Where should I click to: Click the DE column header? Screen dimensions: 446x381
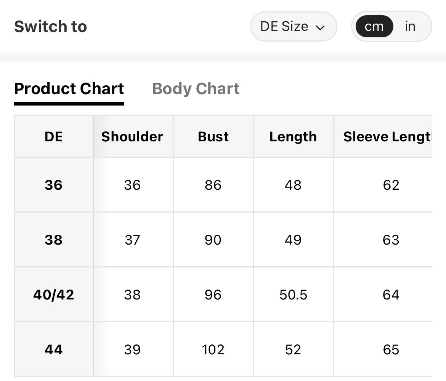click(54, 136)
